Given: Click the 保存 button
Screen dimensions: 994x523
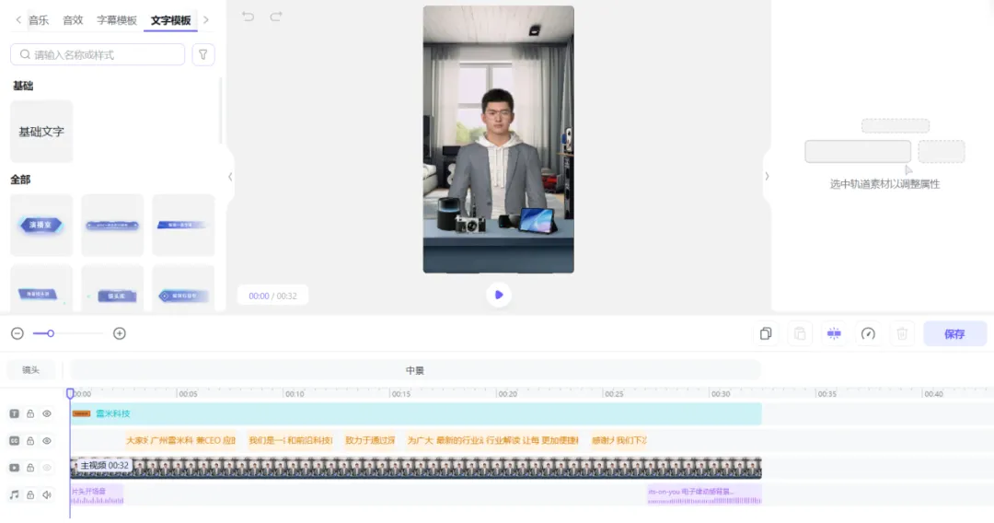Looking at the screenshot, I should click(954, 333).
